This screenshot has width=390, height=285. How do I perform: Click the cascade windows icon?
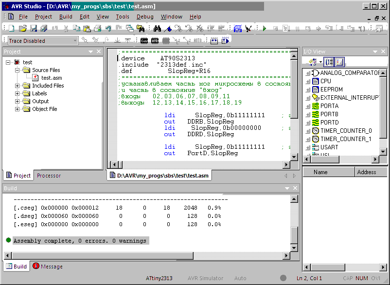129,28
